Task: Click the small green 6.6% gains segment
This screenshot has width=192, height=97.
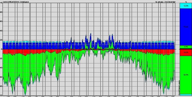Action: click(x=186, y=47)
